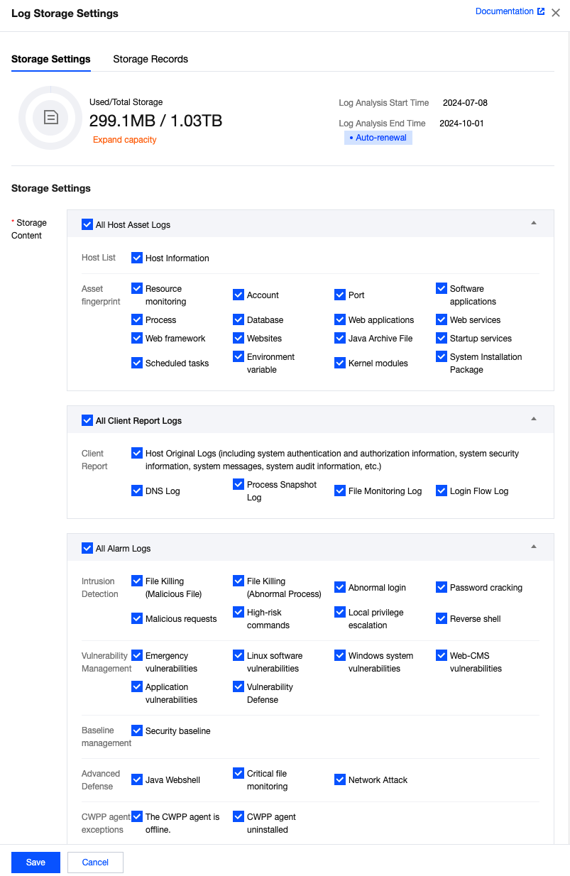
Task: Select the Storage Settings tab
Action: pyautogui.click(x=51, y=59)
